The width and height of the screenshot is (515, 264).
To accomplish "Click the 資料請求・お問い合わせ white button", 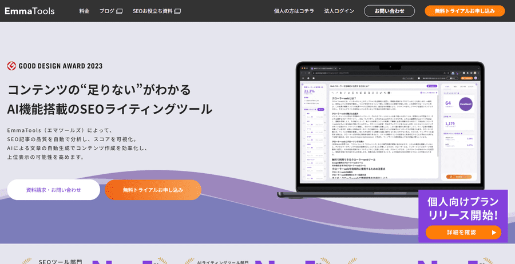I will click(54, 190).
